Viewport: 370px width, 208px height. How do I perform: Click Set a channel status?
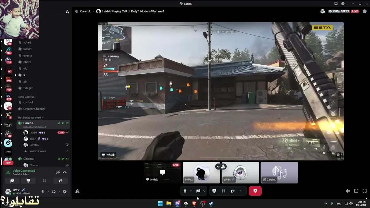coord(35,127)
